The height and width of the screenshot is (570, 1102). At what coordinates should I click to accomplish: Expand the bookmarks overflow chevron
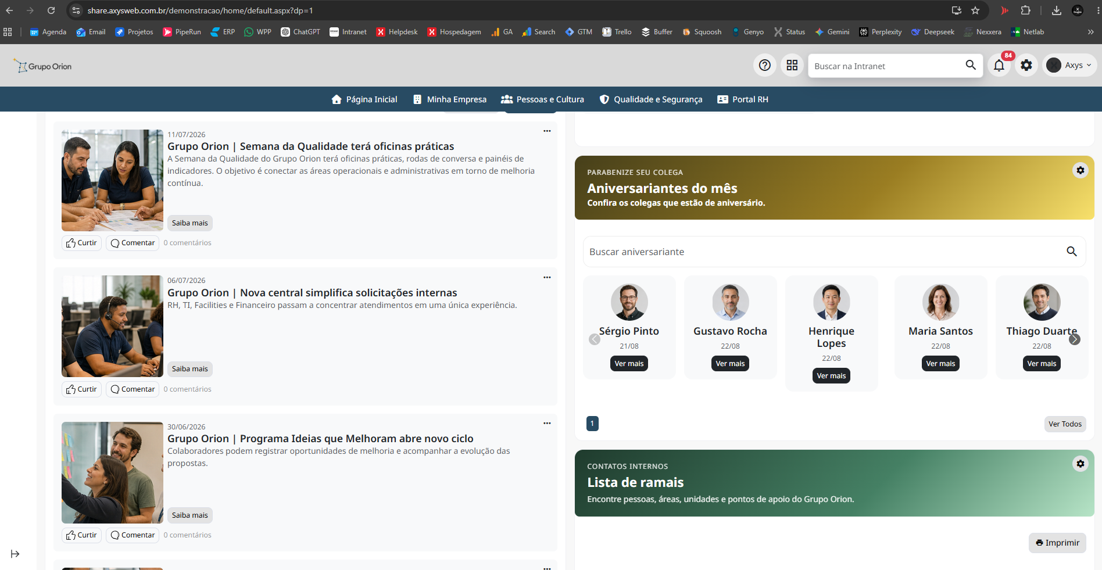tap(1091, 32)
